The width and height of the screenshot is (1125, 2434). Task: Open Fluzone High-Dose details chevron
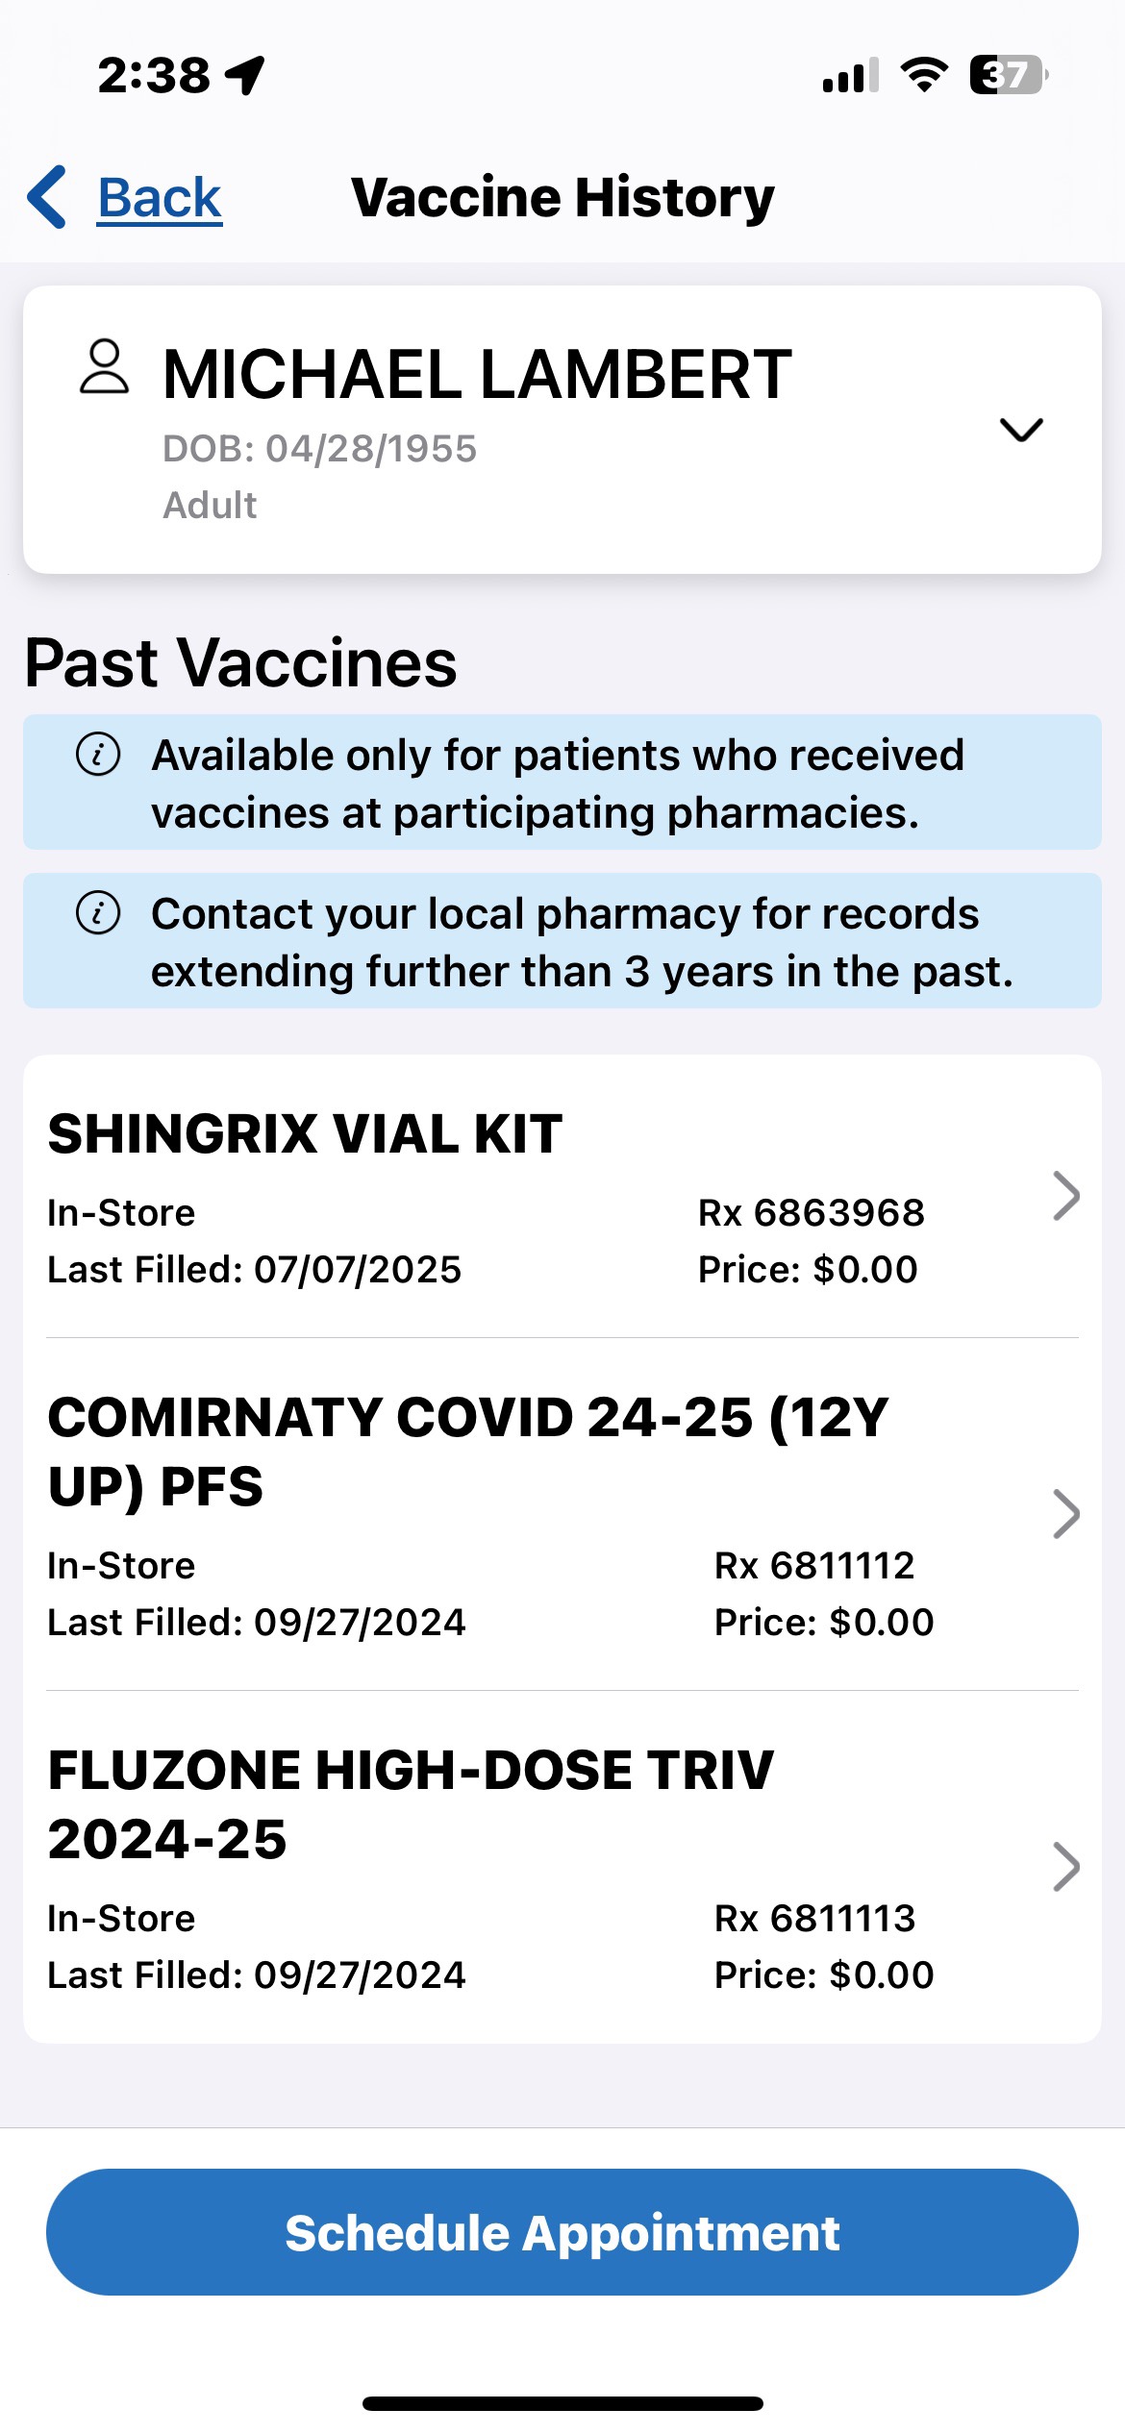click(1065, 1867)
